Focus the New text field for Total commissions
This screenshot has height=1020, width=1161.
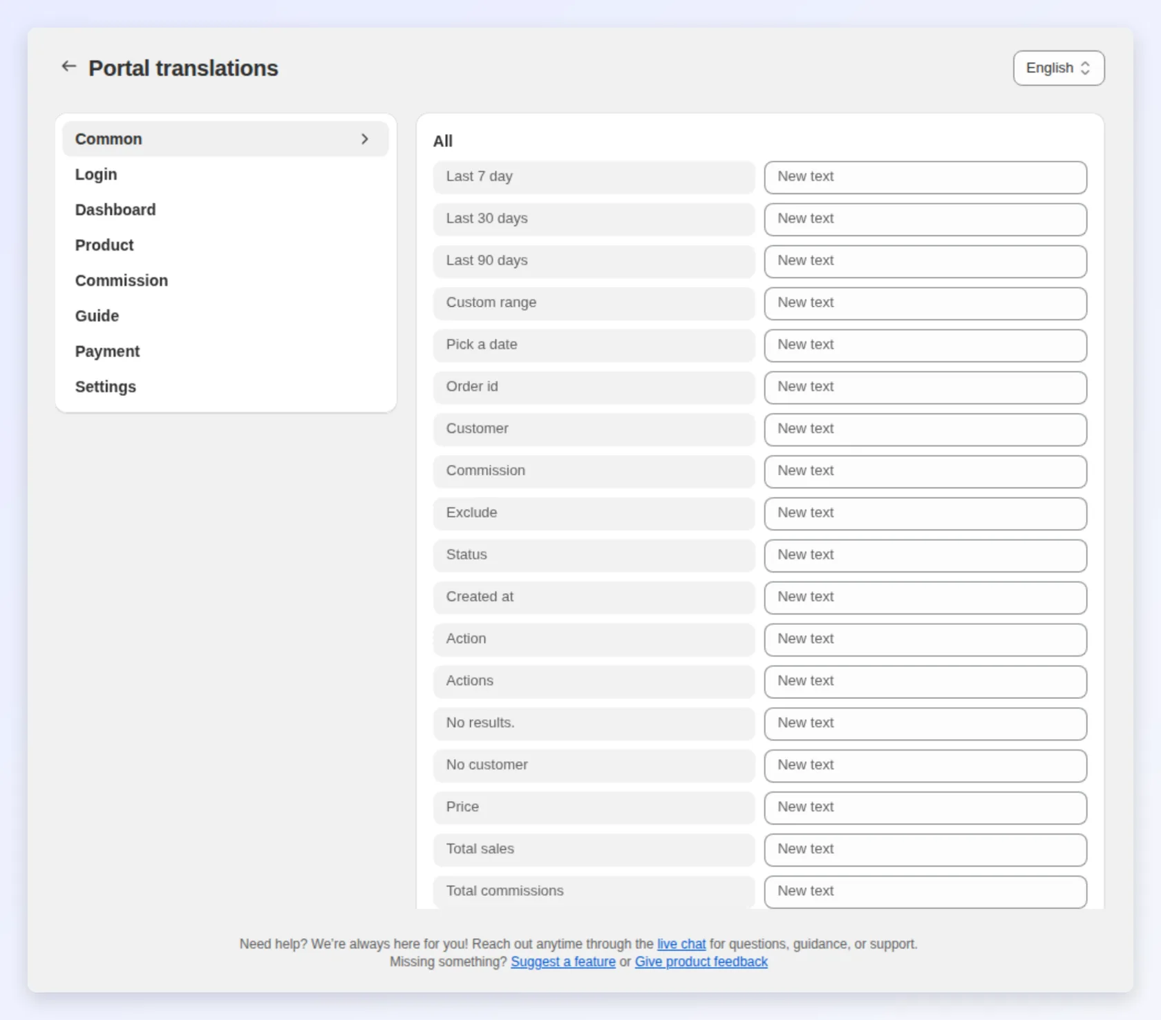coord(925,892)
